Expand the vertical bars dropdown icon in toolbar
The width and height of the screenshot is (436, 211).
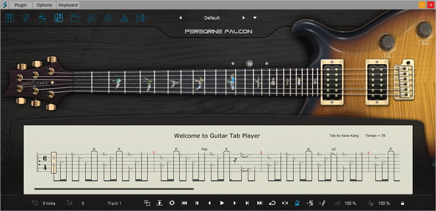pos(142,18)
